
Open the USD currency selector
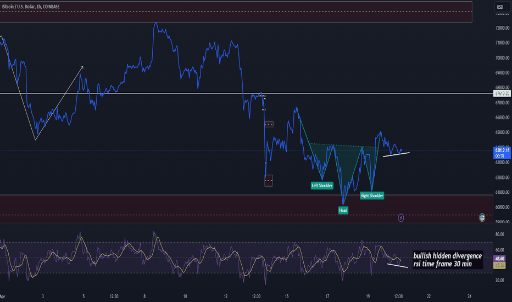500,7
